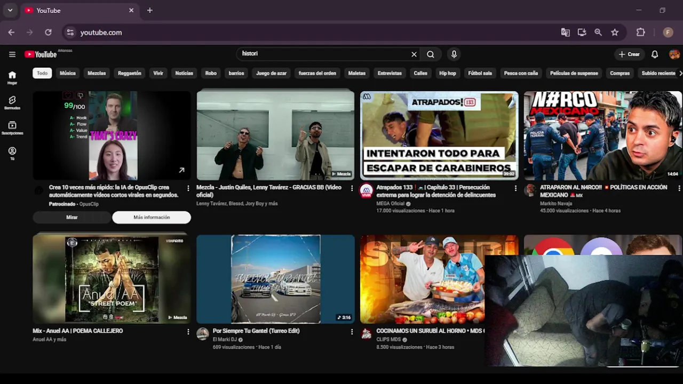
Task: Go back in the browser
Action: (11, 33)
